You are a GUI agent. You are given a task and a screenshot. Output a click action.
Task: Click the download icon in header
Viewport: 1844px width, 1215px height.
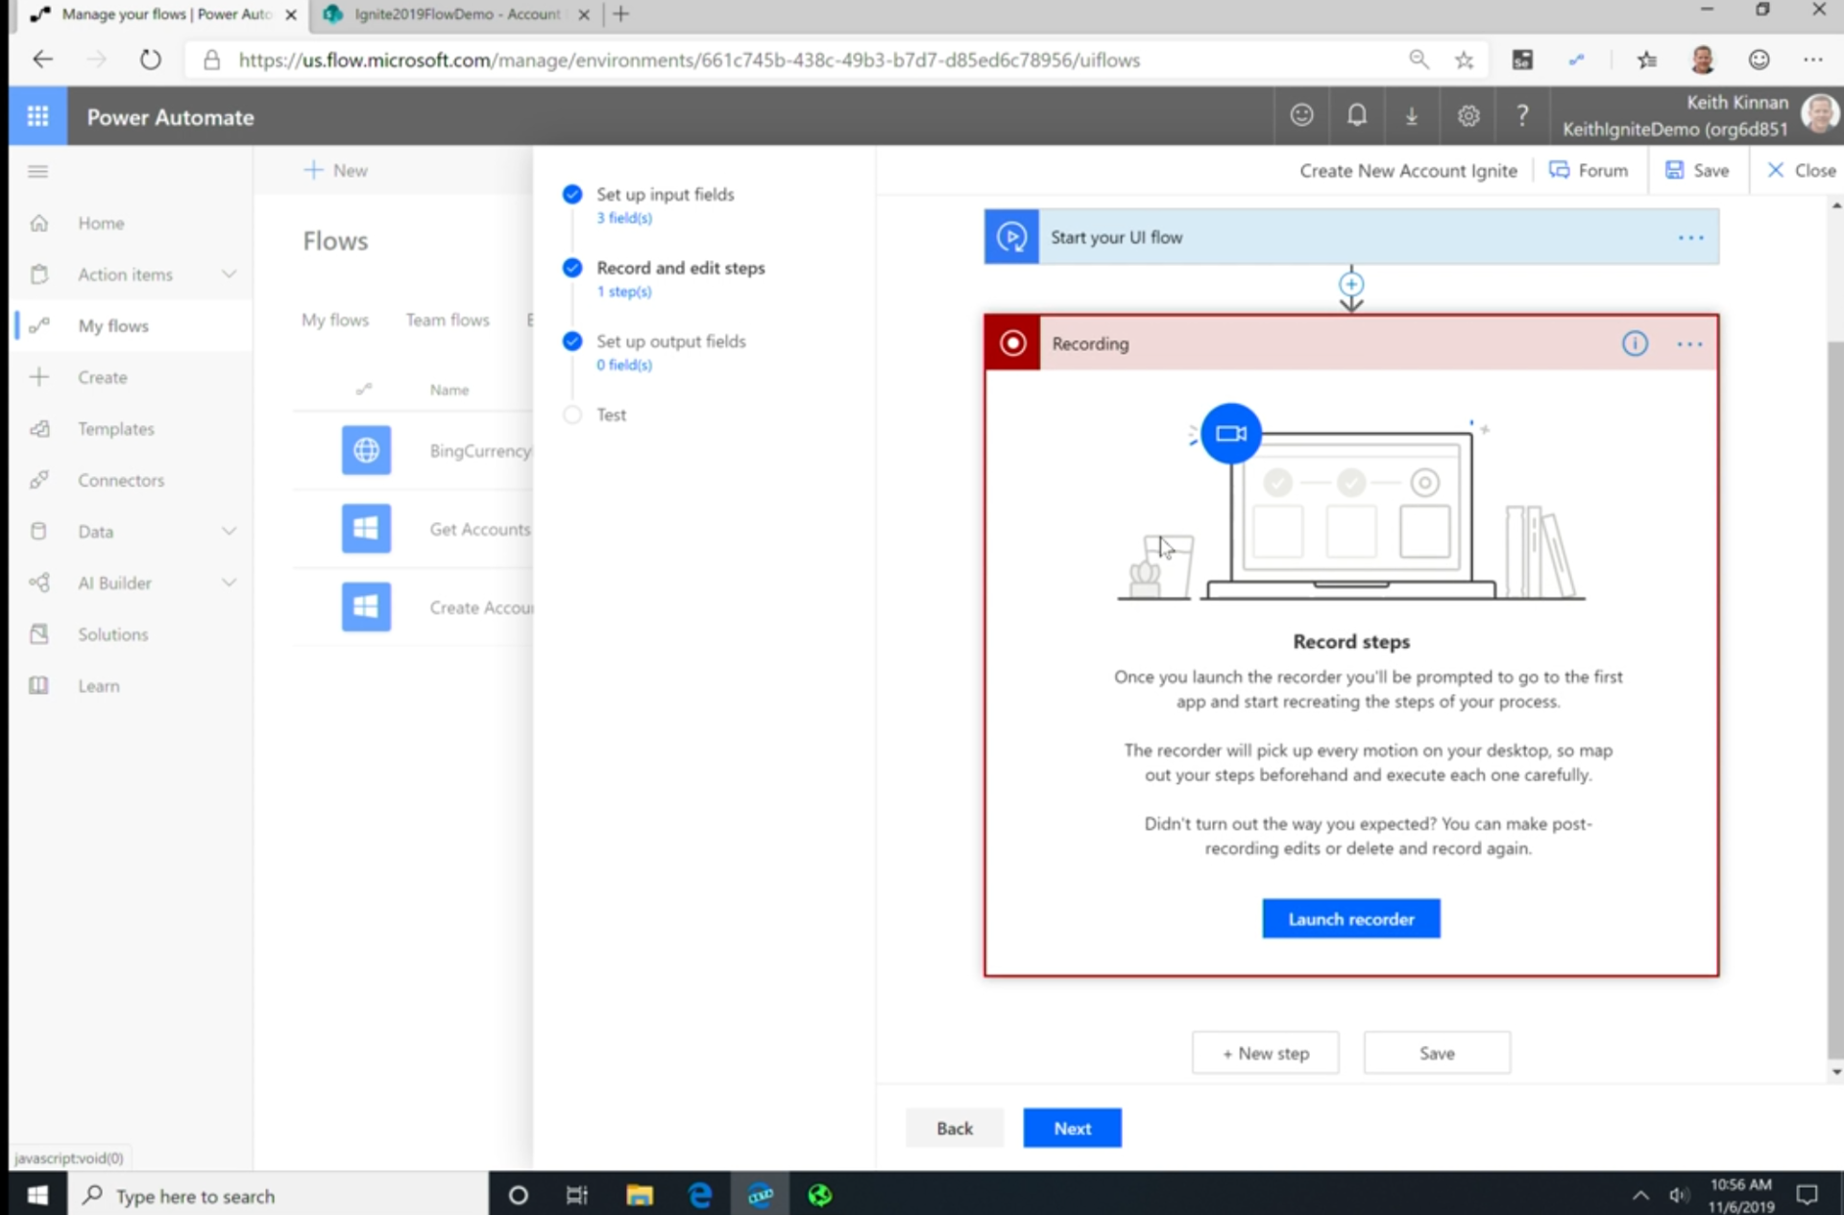(1412, 116)
